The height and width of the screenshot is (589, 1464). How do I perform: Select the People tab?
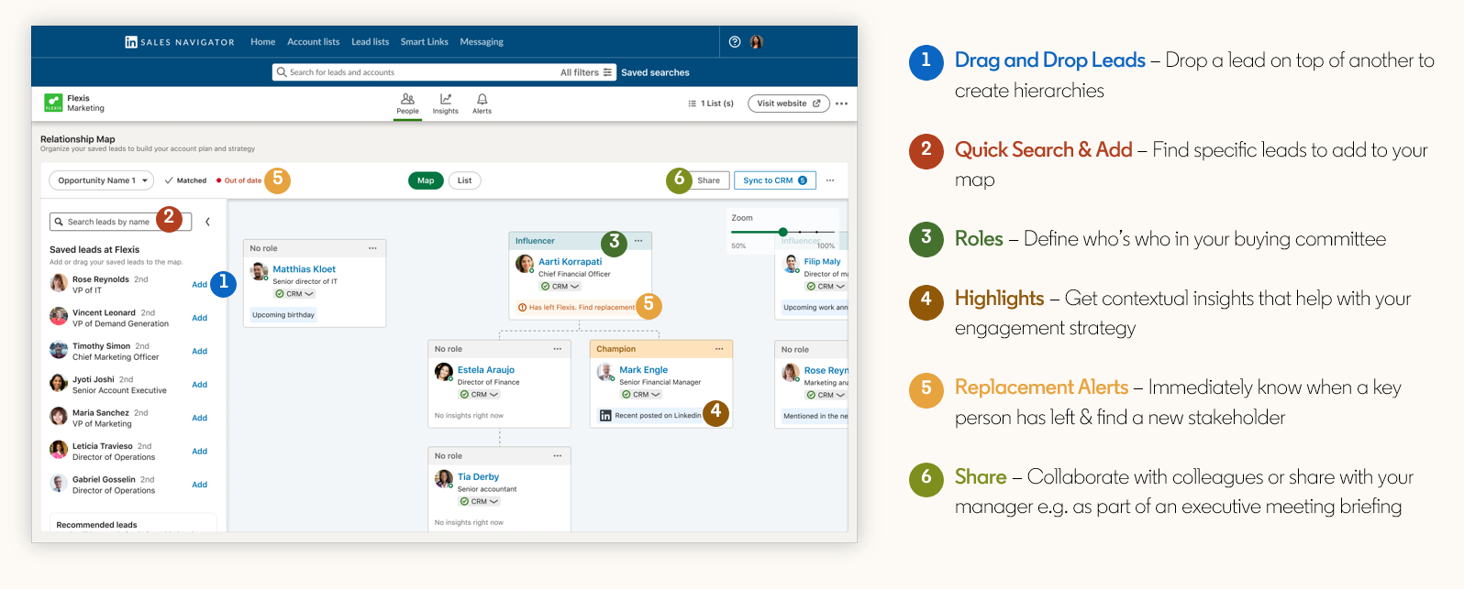point(408,104)
